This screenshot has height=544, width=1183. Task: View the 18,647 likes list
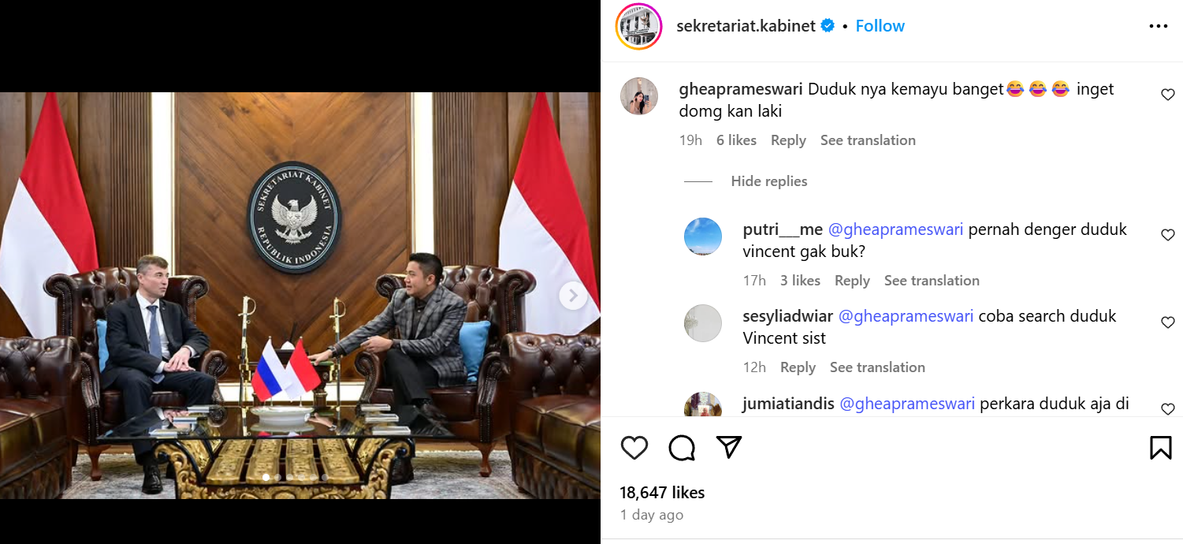(x=662, y=493)
